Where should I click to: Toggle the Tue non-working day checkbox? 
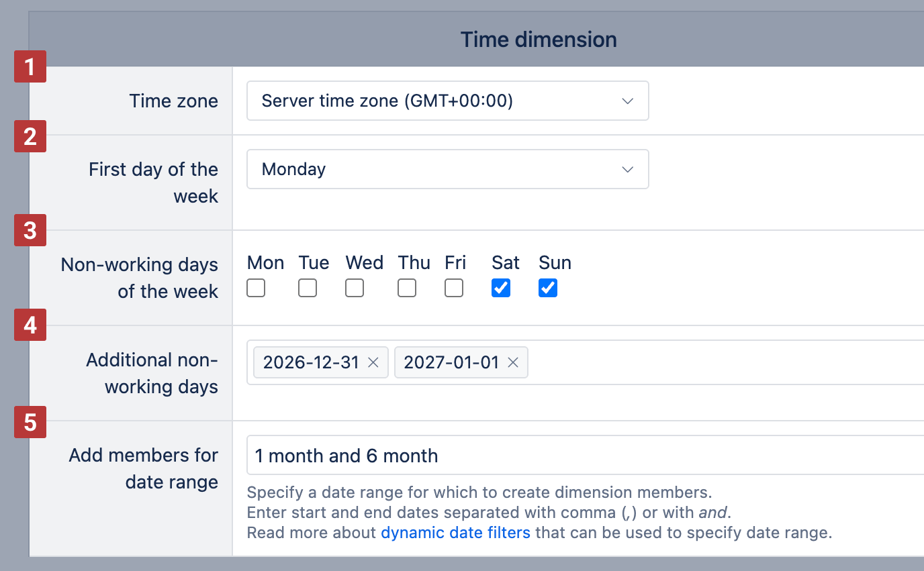coord(308,289)
